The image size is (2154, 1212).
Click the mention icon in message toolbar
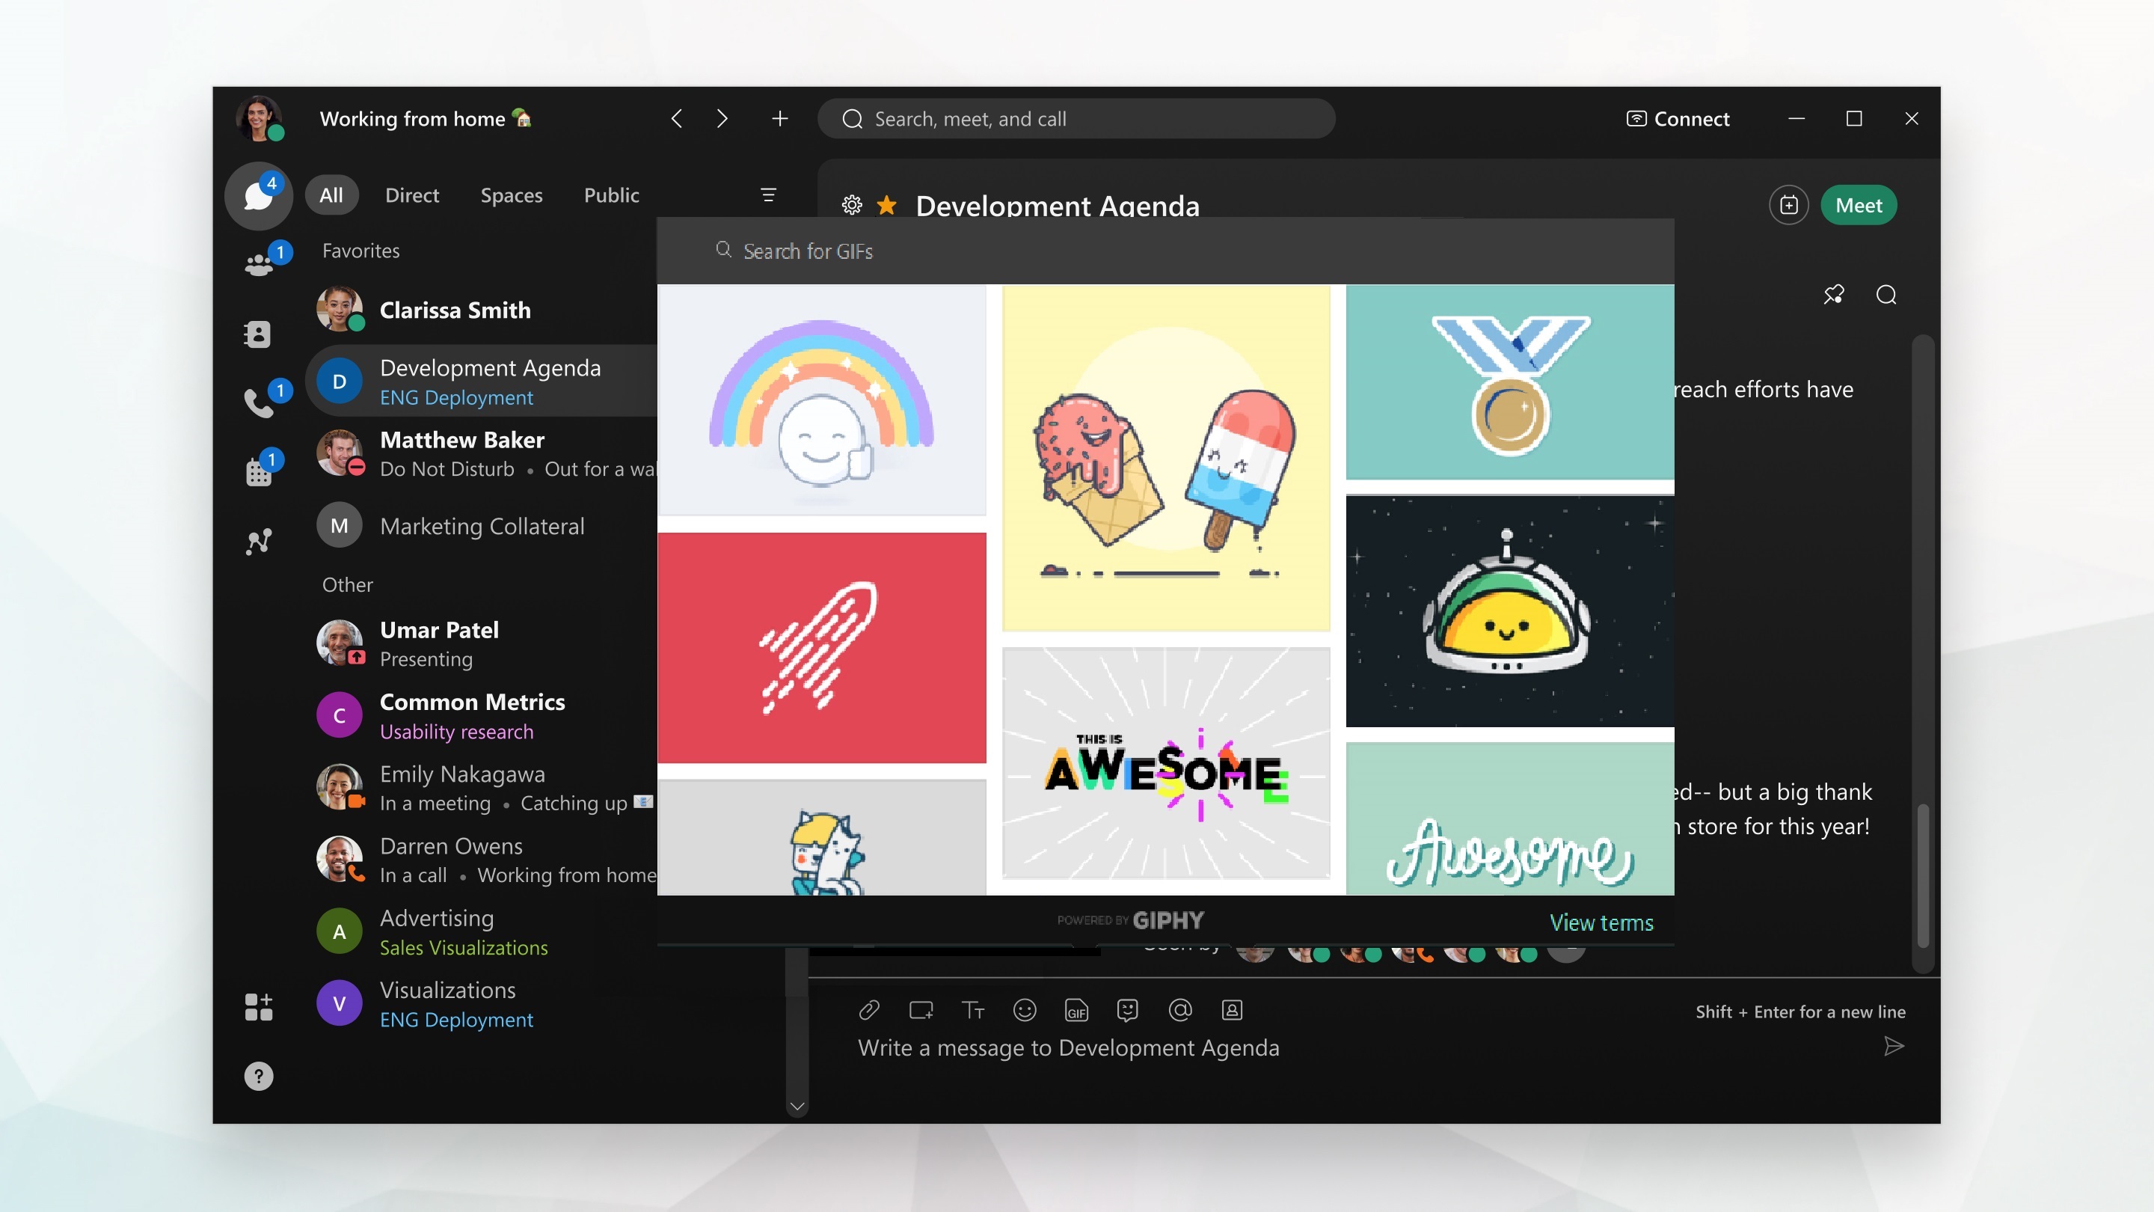pos(1179,1008)
